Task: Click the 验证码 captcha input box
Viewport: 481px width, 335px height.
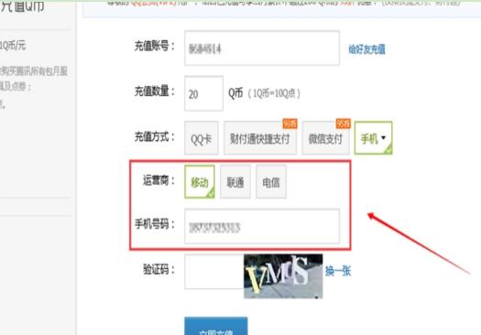Action: click(214, 271)
